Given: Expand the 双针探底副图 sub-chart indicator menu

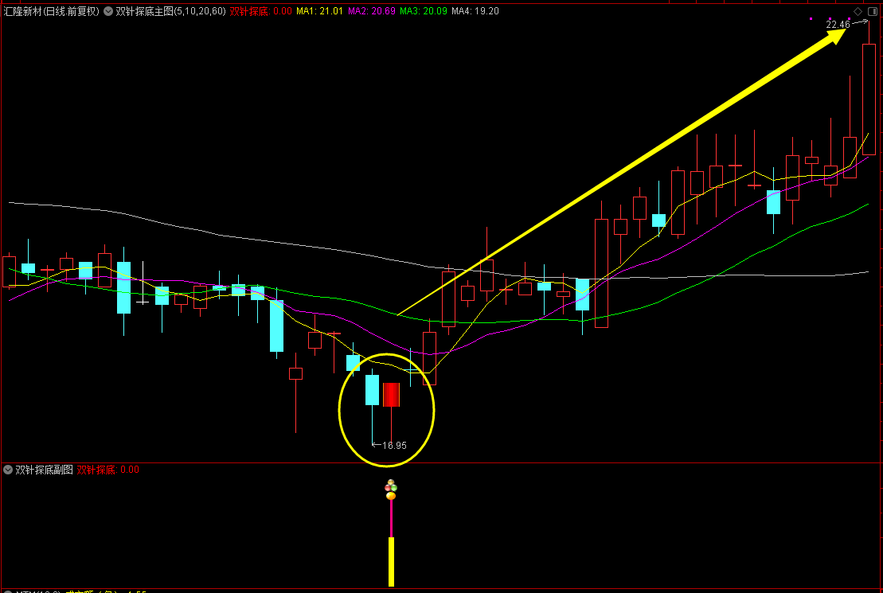Looking at the screenshot, I should coord(9,470).
